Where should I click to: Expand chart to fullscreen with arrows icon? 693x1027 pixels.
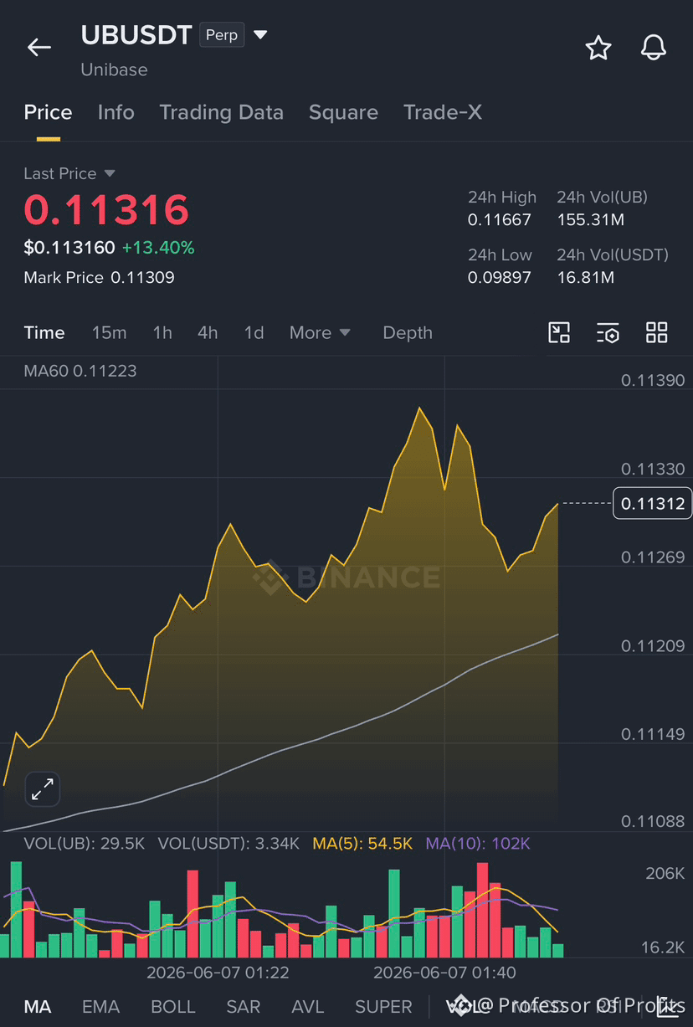(43, 788)
